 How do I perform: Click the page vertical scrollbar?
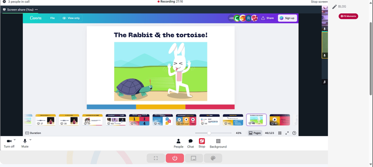(x=371, y=59)
